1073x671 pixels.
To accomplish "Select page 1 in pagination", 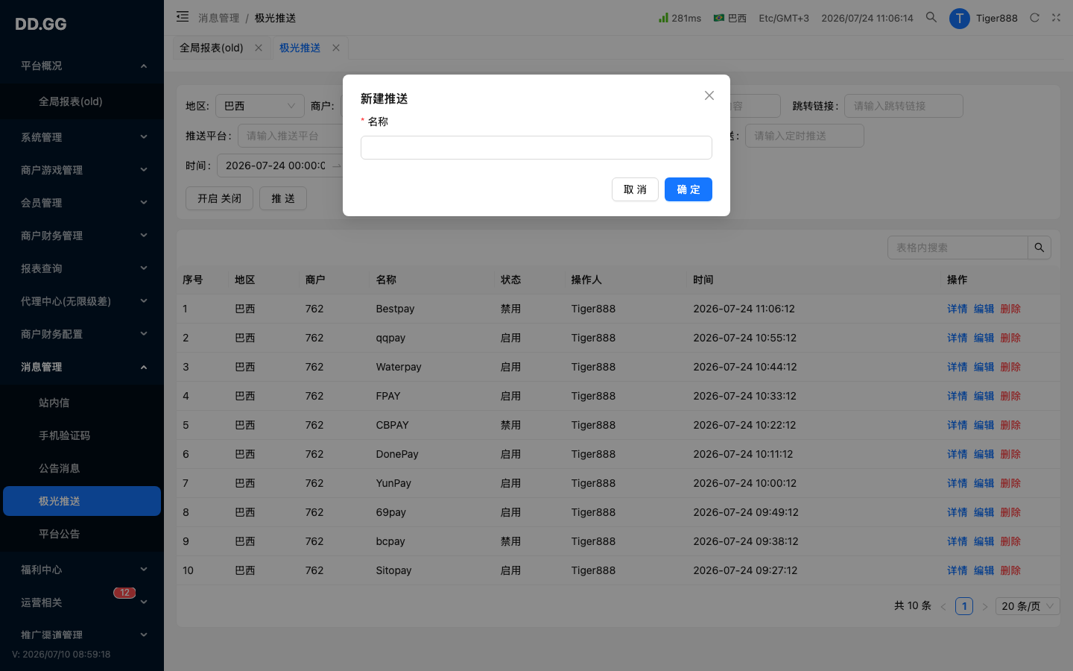I will coord(964,606).
